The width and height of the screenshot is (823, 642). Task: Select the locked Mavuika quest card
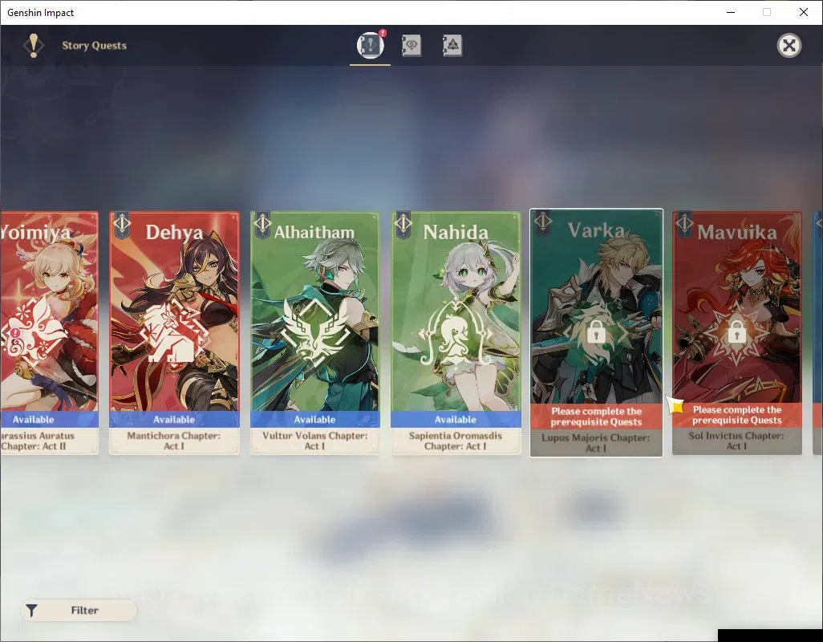click(x=737, y=333)
